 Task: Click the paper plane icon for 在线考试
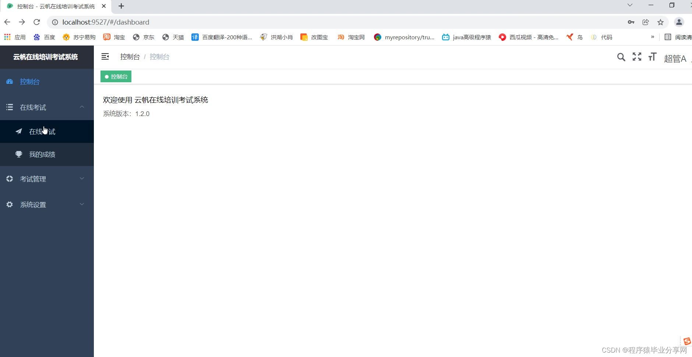(x=19, y=131)
